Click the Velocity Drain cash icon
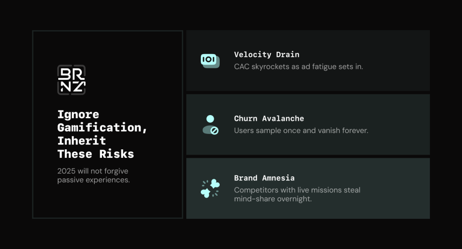Viewport: 462px width, 249px height. (x=210, y=61)
